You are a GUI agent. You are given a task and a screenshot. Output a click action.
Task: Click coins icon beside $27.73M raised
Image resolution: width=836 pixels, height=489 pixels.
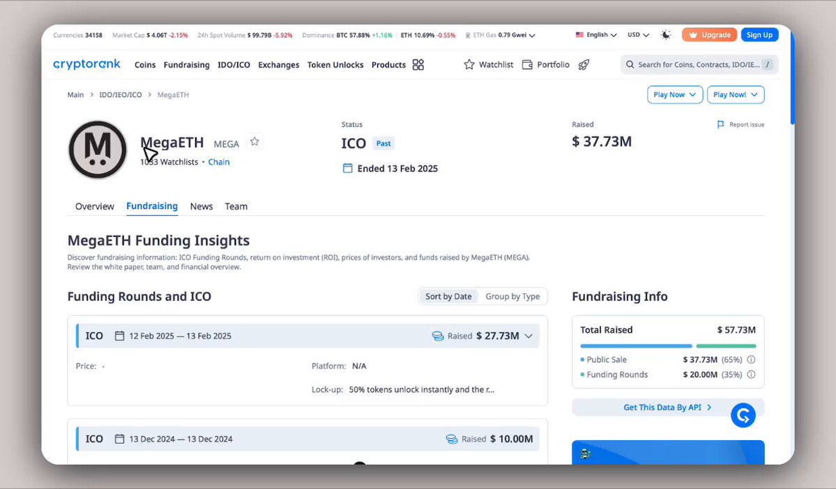click(438, 336)
